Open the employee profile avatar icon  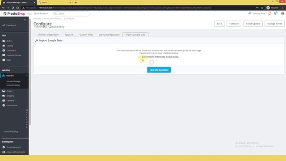point(282,13)
